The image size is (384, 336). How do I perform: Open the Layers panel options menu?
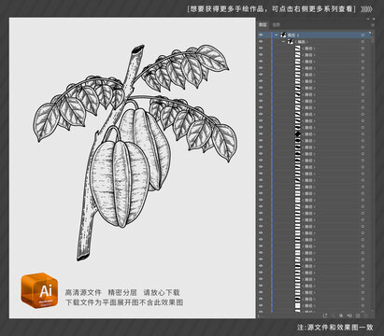pos(373,25)
